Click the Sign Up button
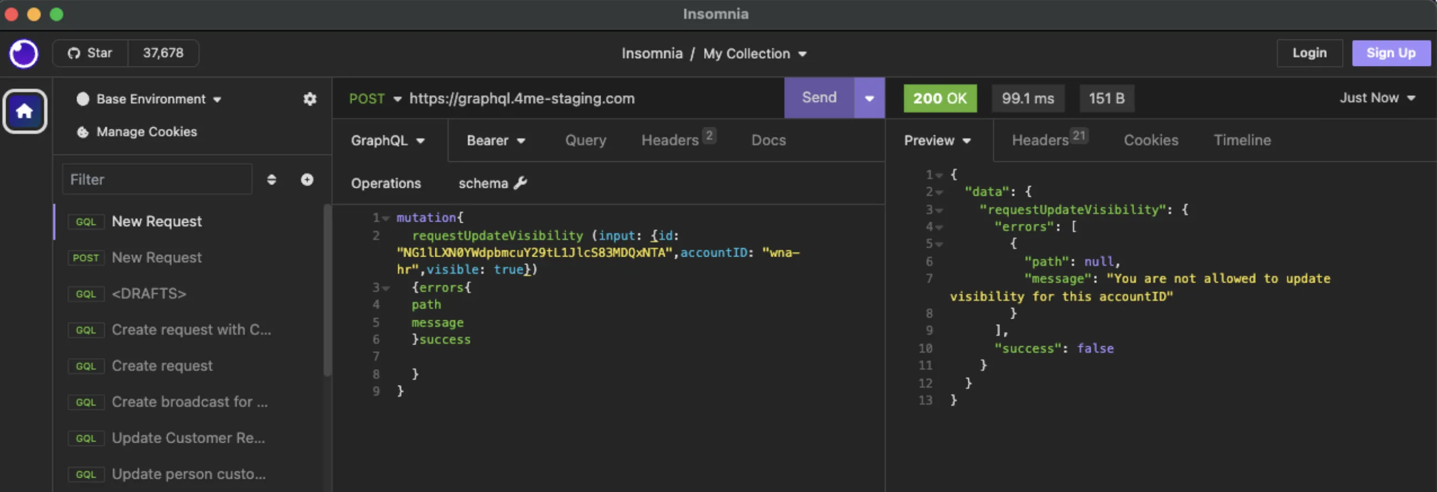Viewport: 1437px width, 492px height. coord(1390,53)
